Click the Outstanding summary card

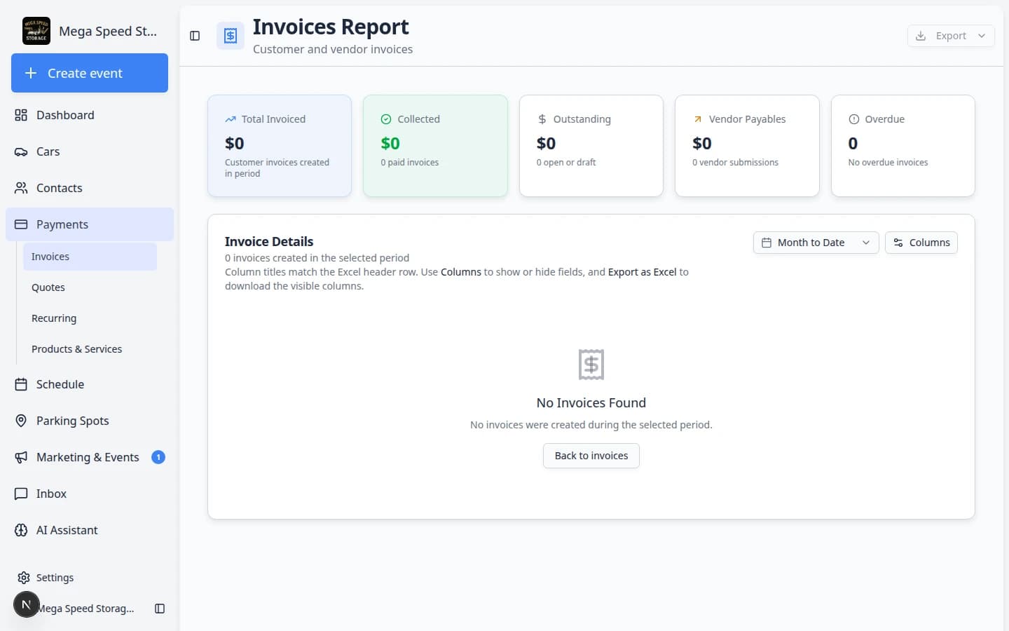(x=591, y=146)
